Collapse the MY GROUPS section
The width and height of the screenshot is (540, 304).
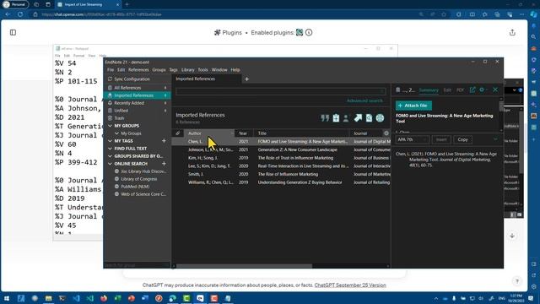pos(110,126)
